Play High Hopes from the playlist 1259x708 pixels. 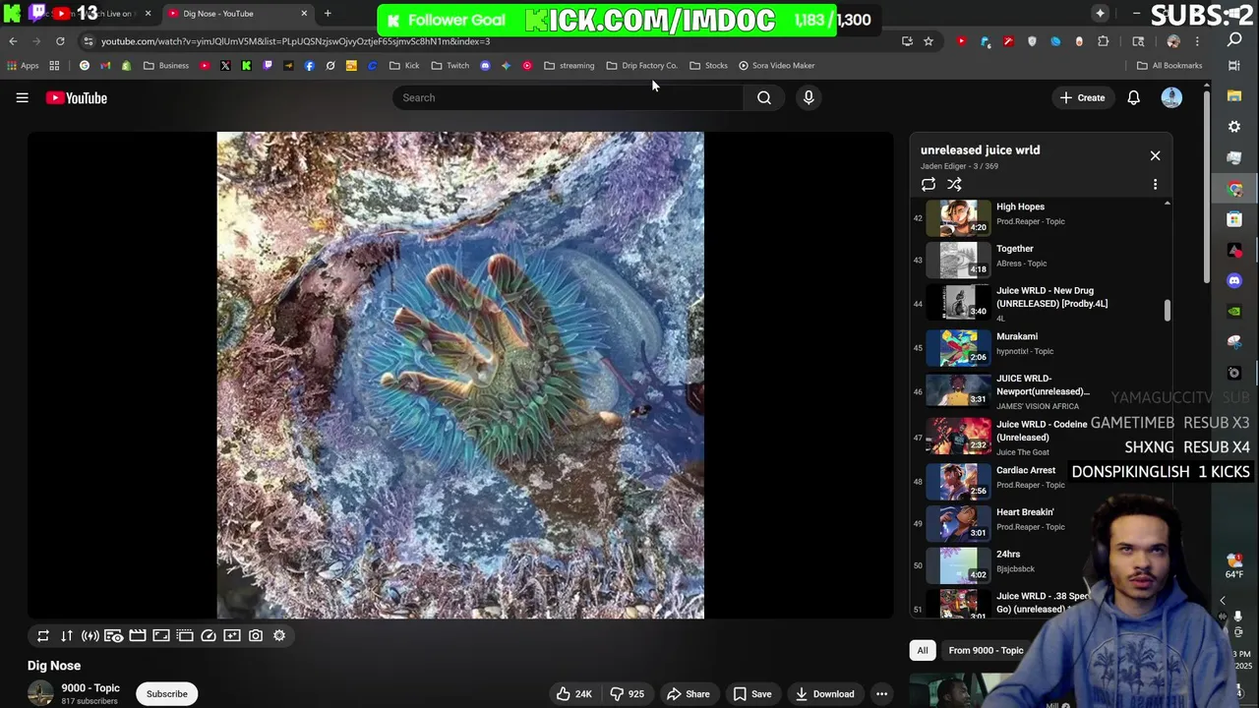click(1043, 217)
